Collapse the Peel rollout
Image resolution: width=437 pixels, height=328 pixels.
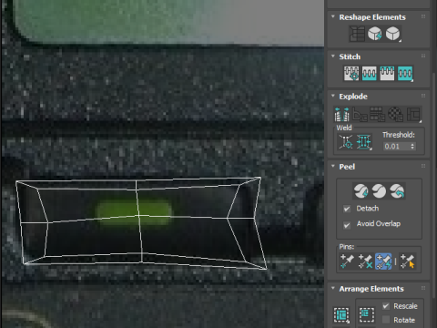pyautogui.click(x=333, y=166)
